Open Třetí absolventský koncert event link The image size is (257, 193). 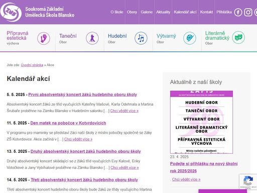click(x=84, y=180)
